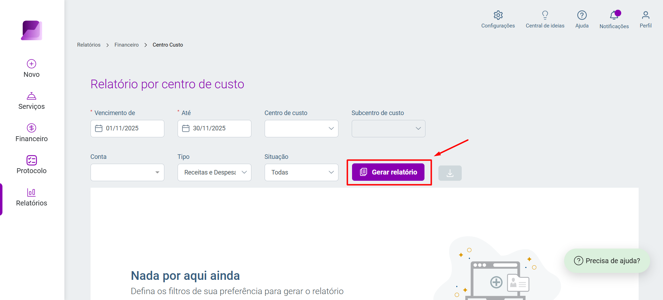Click Financeiro breadcrumb link
Viewport: 663px width, 300px height.
[126, 45]
